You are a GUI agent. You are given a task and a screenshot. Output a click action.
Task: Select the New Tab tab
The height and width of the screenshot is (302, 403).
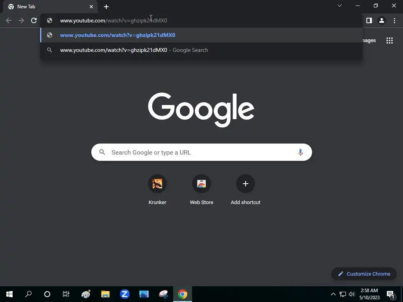50,7
